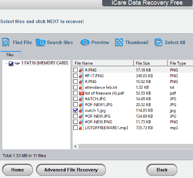
Task: Click horizontal scrollbar left arrow
Action: pyautogui.click(x=75, y=146)
